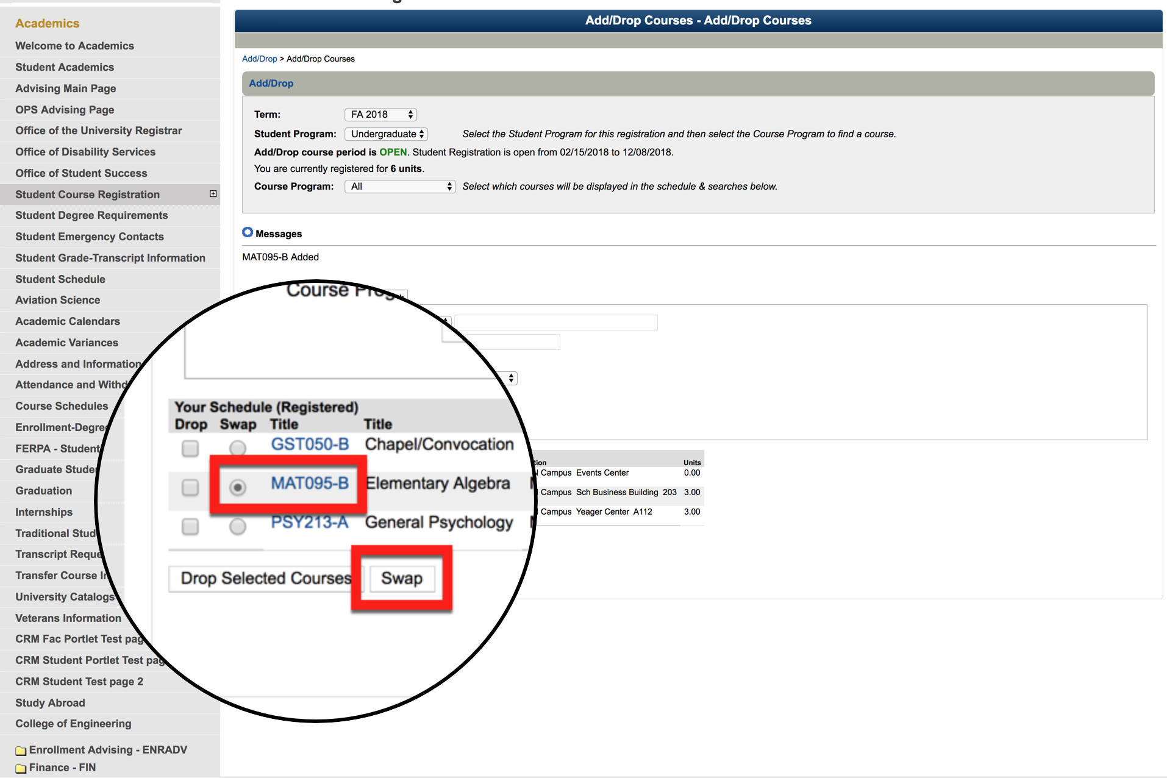This screenshot has width=1167, height=778.
Task: Open the Finance - FIN folder icon
Action: 21,768
